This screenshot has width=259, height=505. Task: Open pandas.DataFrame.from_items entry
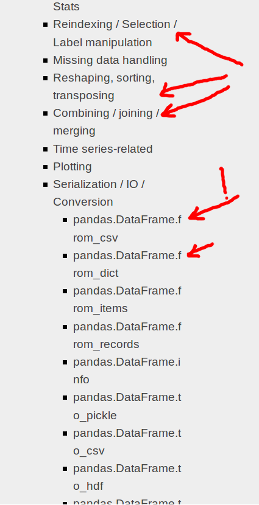coord(127,299)
